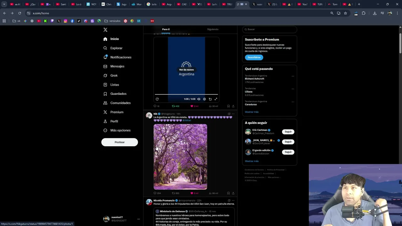402x226 pixels.
Task: Reply to Nik's post
Action: pyautogui.click(x=157, y=193)
